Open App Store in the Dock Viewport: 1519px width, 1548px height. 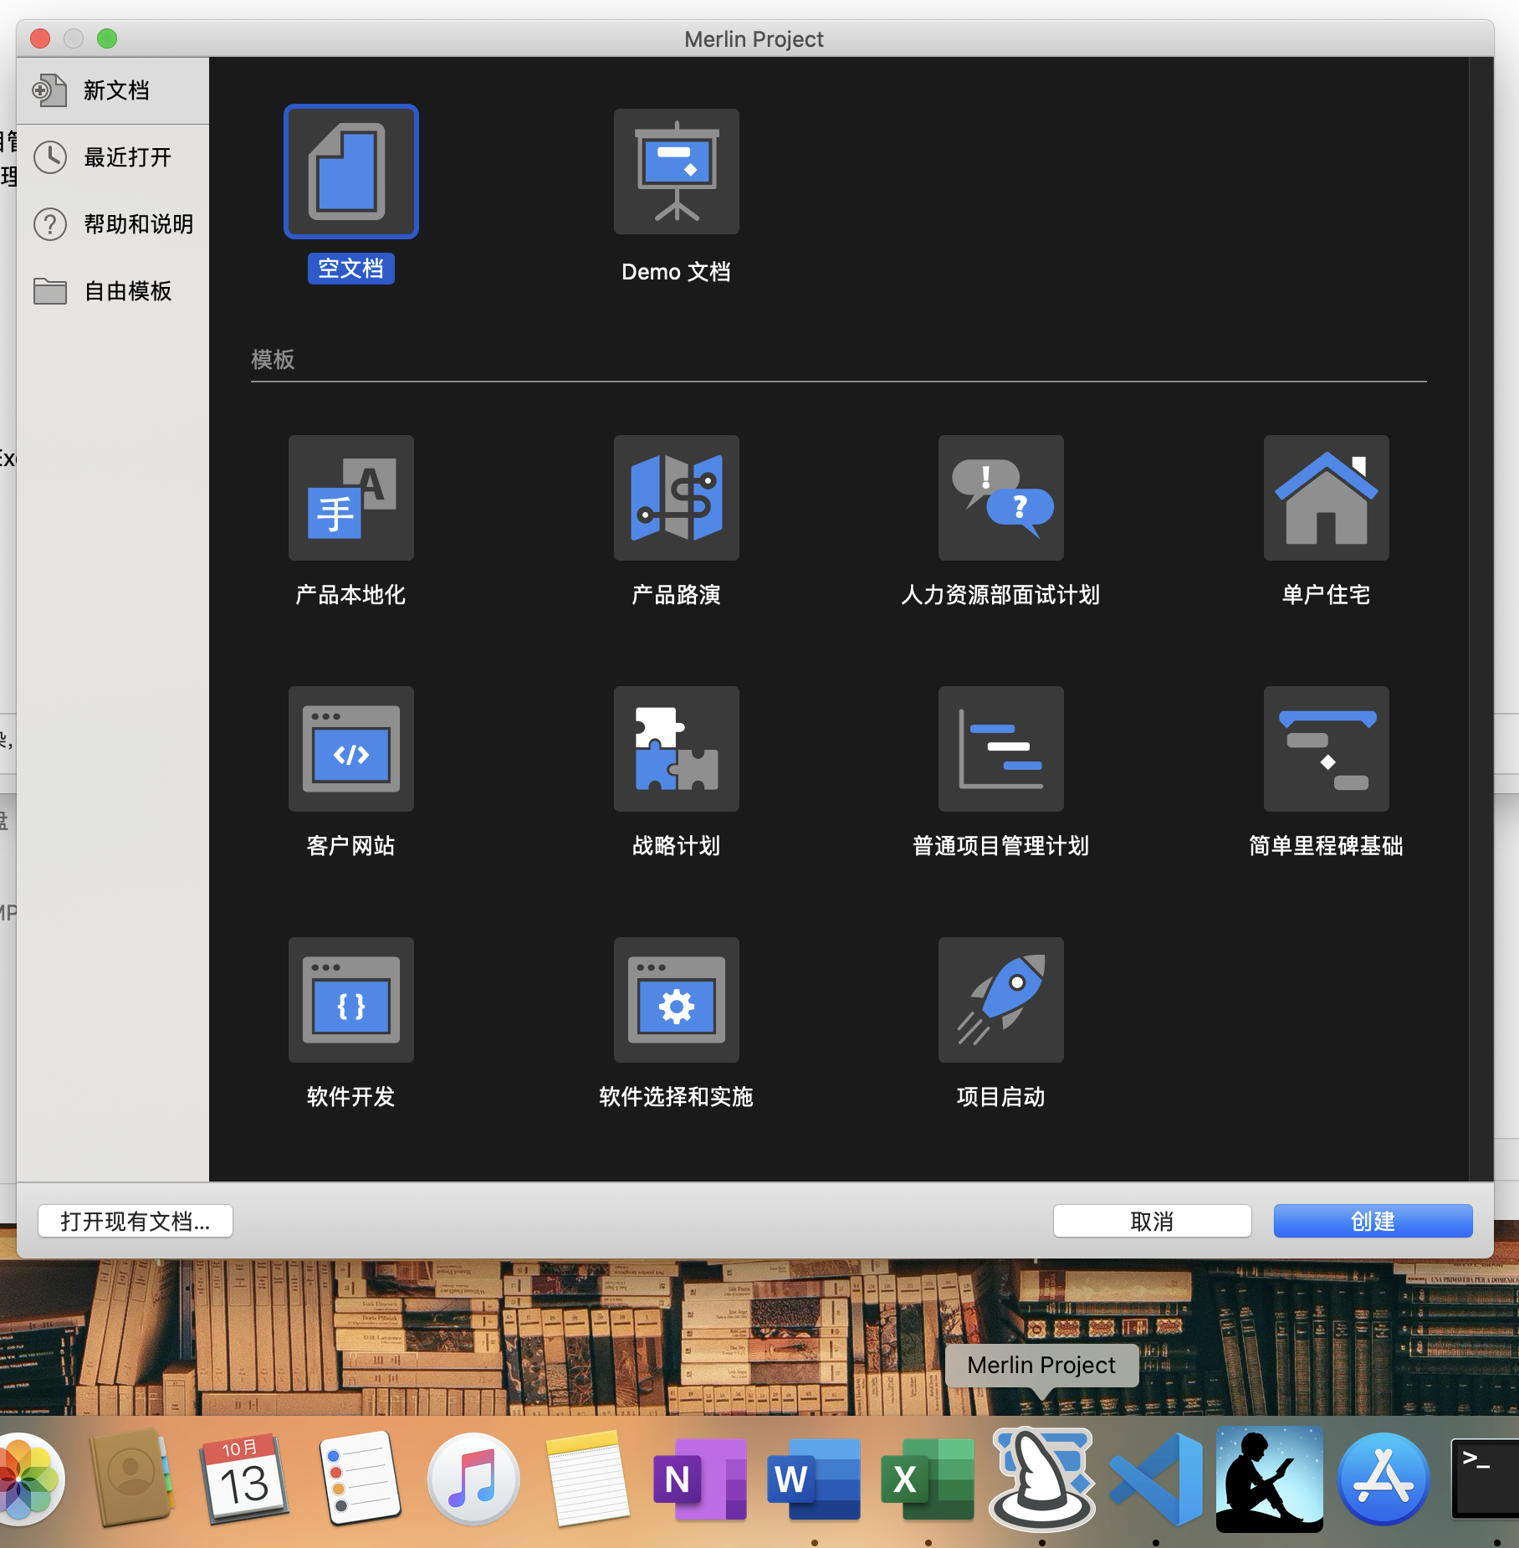coord(1383,1479)
